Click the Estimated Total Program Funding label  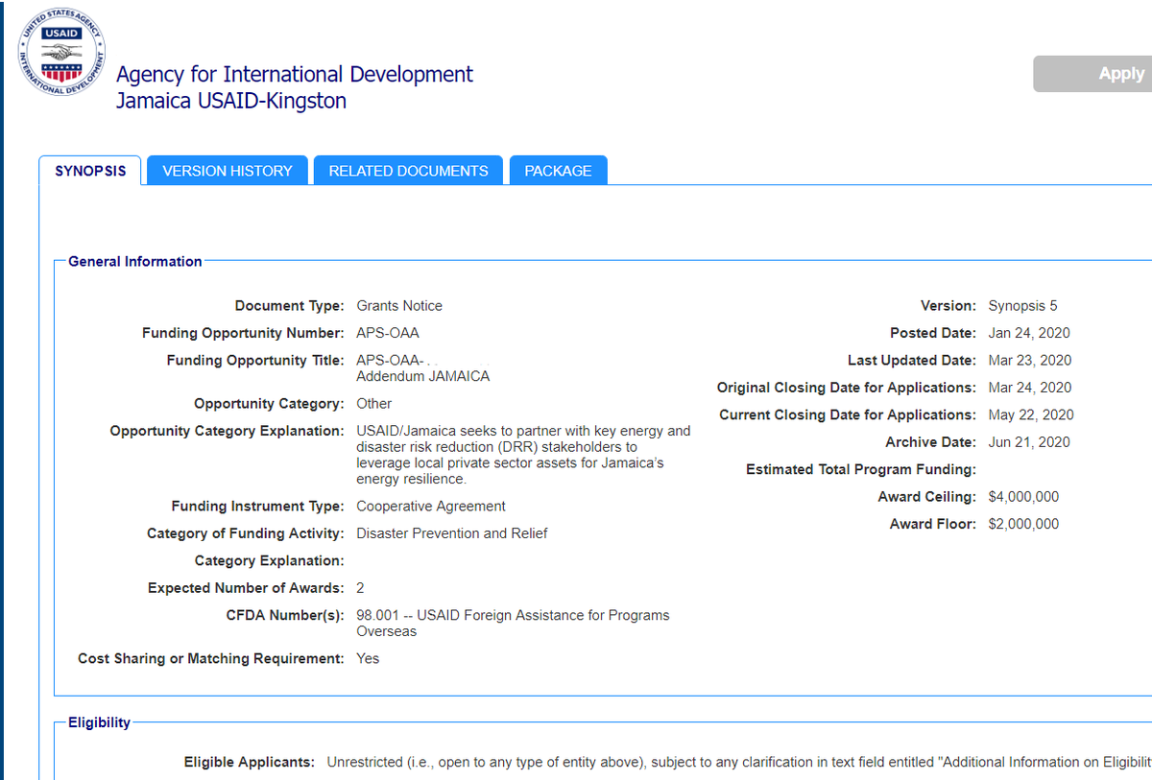pyautogui.click(x=861, y=470)
